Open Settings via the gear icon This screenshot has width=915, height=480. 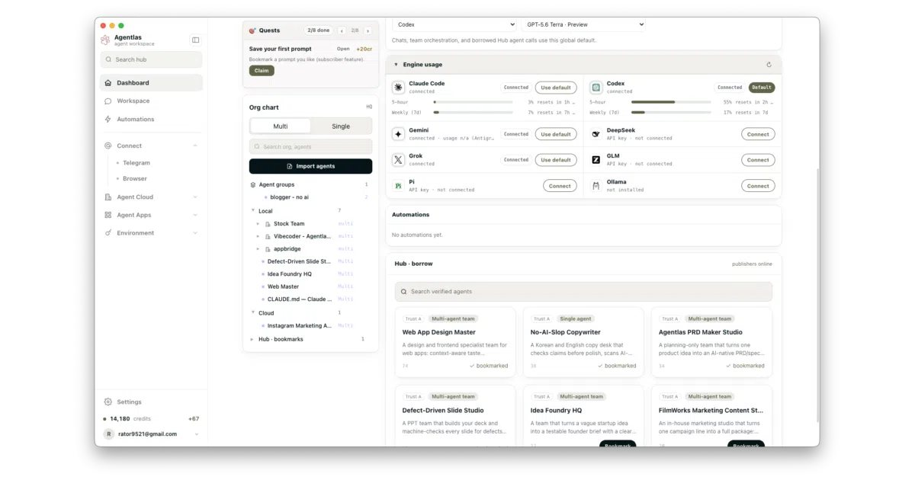pos(108,402)
